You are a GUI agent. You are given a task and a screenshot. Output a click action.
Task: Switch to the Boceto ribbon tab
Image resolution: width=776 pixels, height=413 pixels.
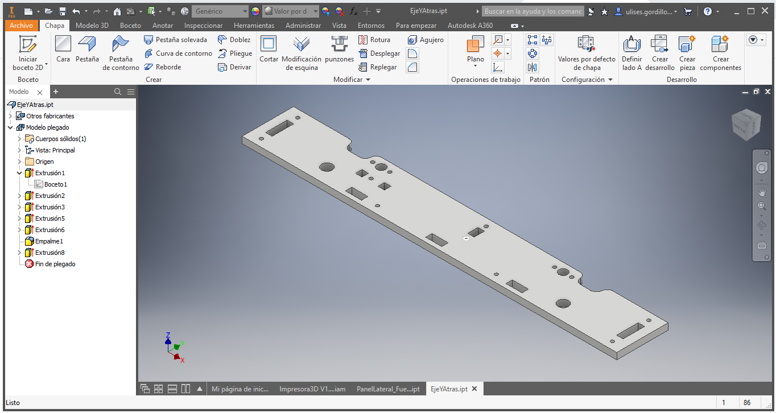(130, 26)
